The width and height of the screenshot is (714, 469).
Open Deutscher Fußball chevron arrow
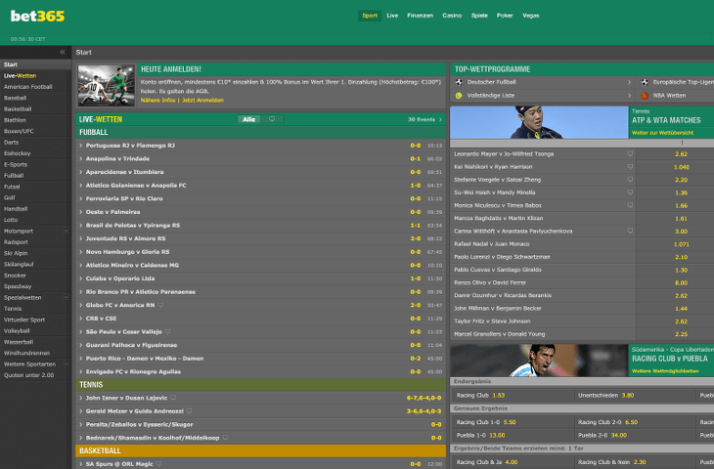click(x=629, y=82)
